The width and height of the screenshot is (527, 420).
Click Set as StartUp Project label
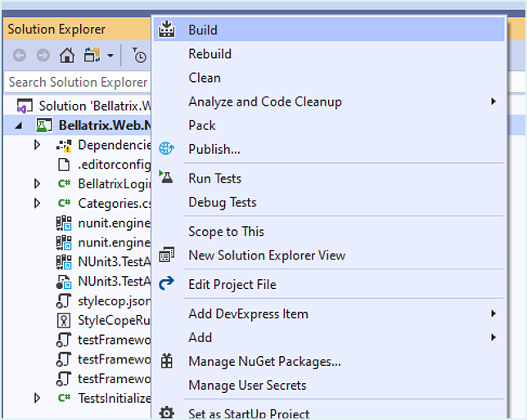click(x=249, y=413)
